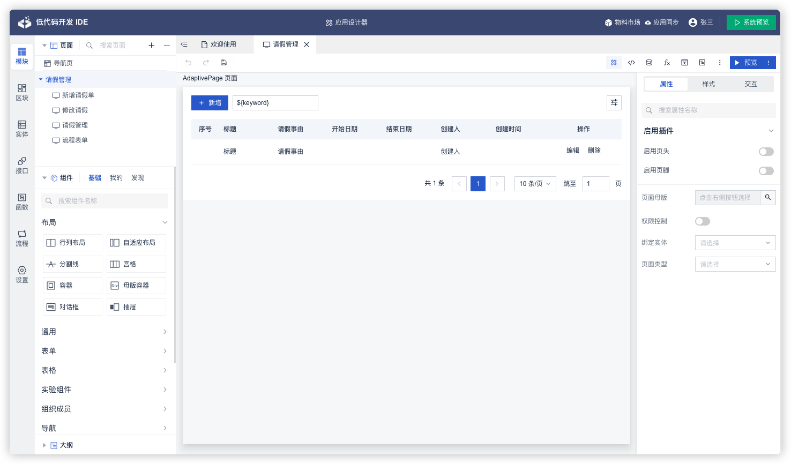Viewport: 791px width, 464px height.
Task: Click the 新增 button
Action: pyautogui.click(x=210, y=103)
